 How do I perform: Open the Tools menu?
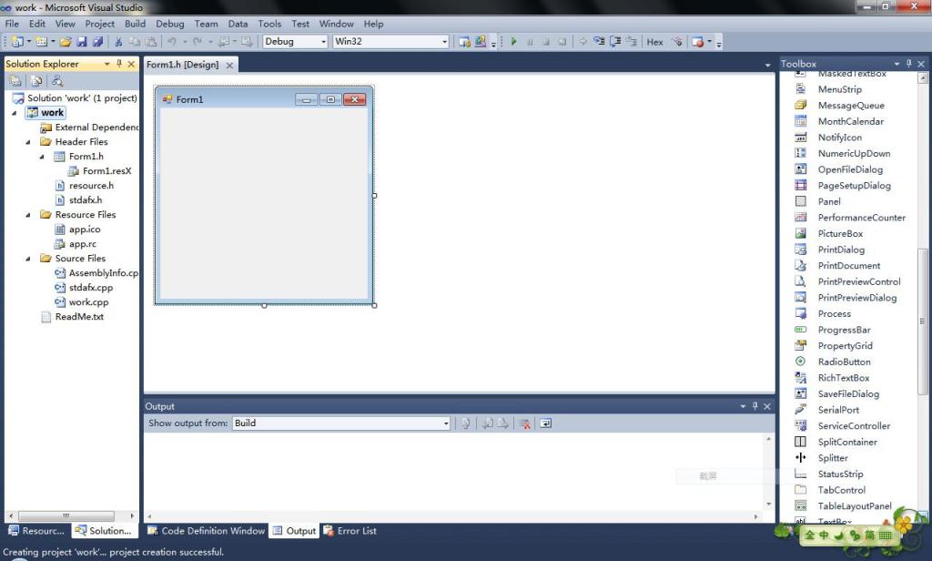[x=269, y=24]
